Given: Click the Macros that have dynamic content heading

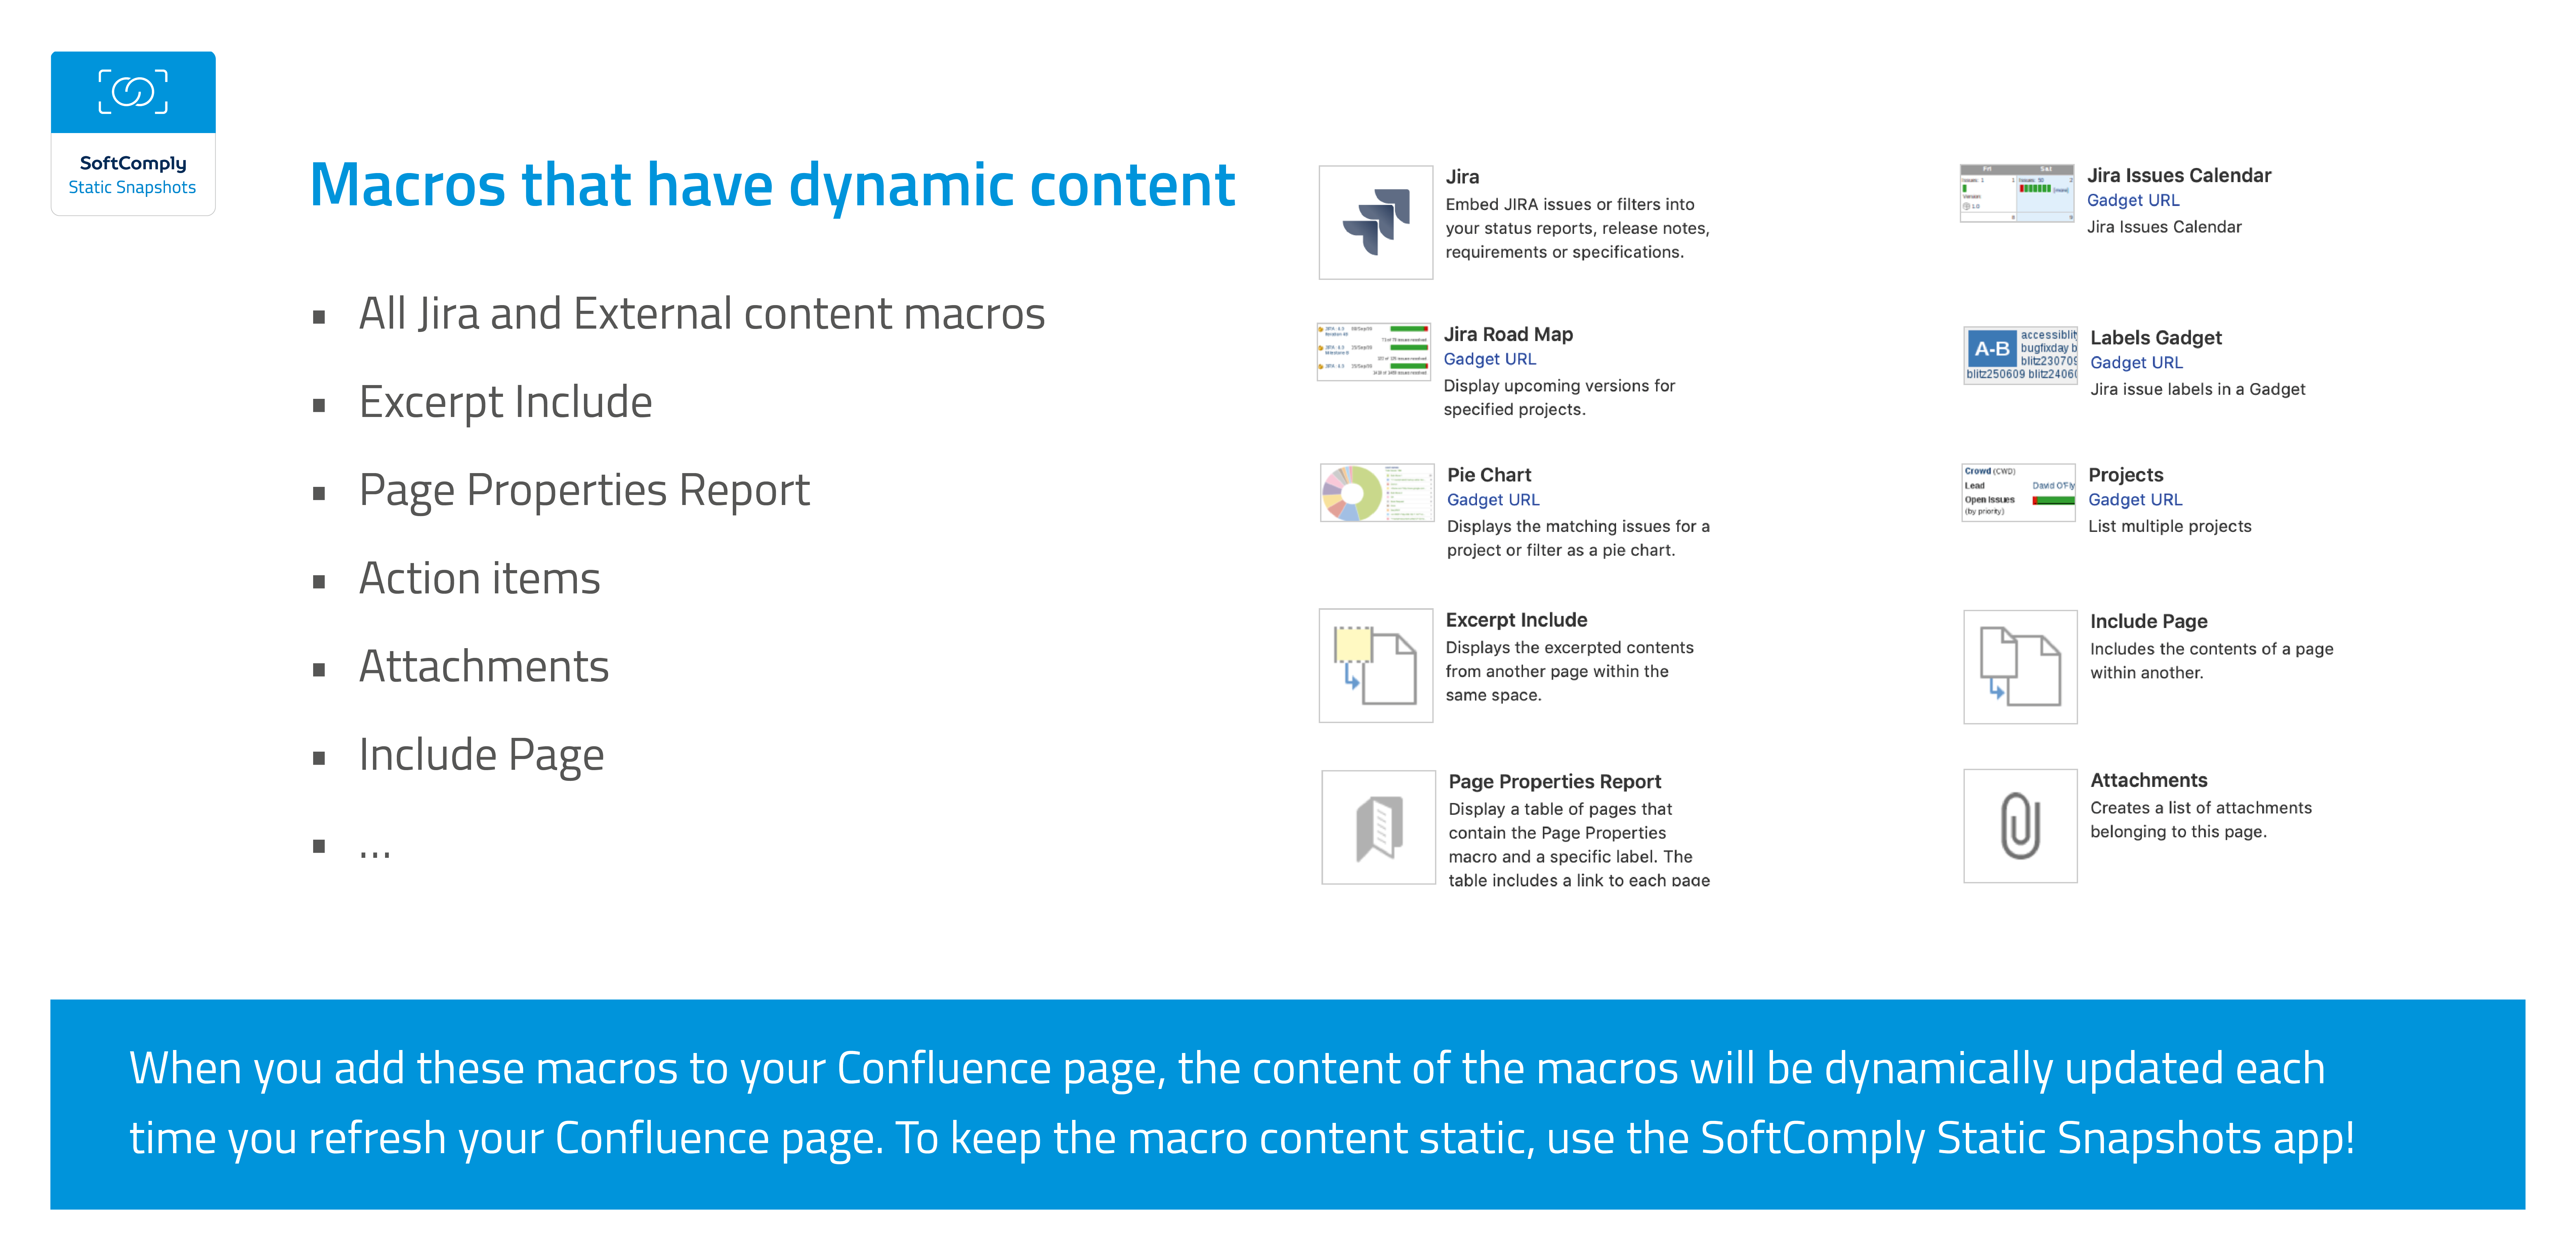Looking at the screenshot, I should (772, 186).
